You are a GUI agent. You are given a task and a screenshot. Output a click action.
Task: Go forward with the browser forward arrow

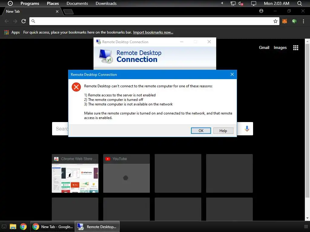[x=15, y=21]
